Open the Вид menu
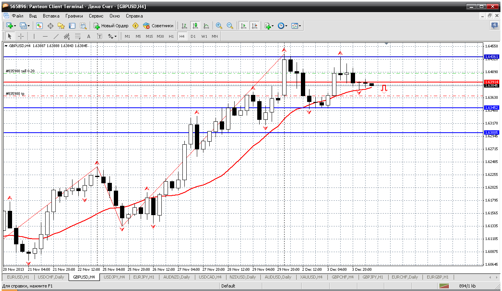Viewport: 502px width, 291px height. click(x=33, y=16)
